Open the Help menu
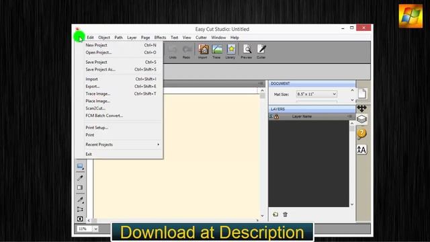This screenshot has width=430, height=242. point(234,38)
